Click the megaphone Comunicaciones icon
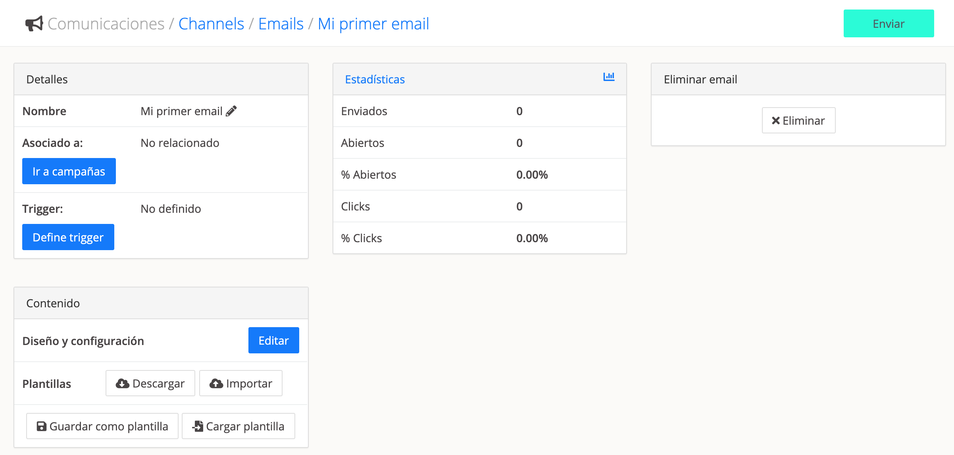954x455 pixels. (34, 24)
